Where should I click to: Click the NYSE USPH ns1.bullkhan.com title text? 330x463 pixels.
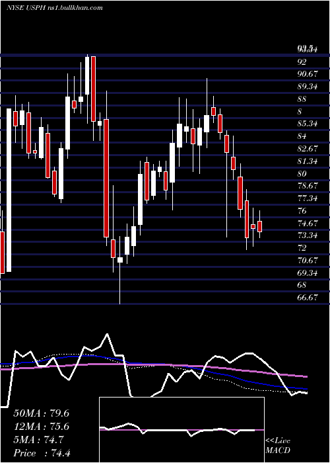click(x=55, y=7)
